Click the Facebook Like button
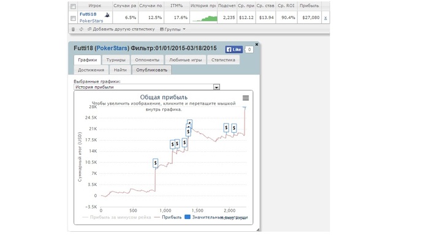429x241 pixels. click(x=234, y=50)
